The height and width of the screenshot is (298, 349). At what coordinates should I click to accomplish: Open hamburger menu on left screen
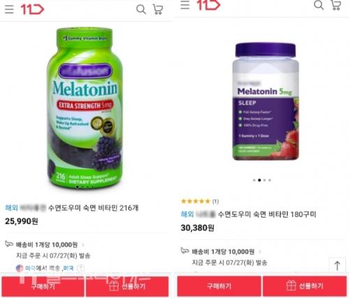coord(9,9)
